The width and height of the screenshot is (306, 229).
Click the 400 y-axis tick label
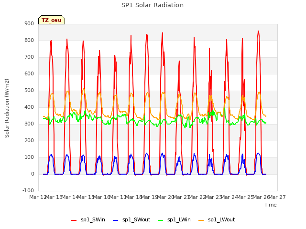(29, 107)
